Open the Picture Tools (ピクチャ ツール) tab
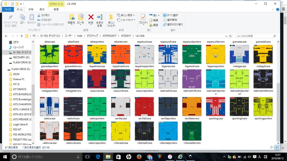Image resolution: width=287 pixels, height=161 pixels. [x=56, y=4]
